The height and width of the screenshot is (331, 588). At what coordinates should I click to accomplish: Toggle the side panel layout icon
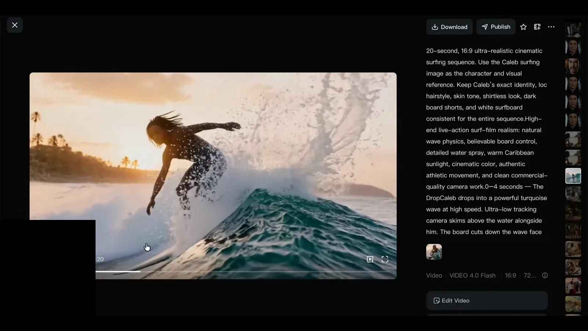pos(537,27)
